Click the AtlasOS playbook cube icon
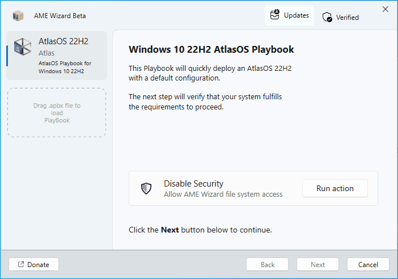The image size is (398, 279). click(x=23, y=46)
